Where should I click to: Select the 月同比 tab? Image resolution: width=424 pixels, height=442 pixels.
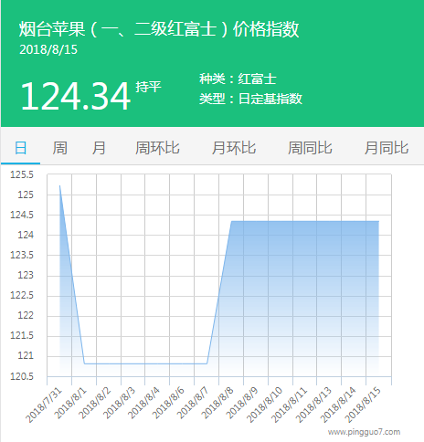387,148
